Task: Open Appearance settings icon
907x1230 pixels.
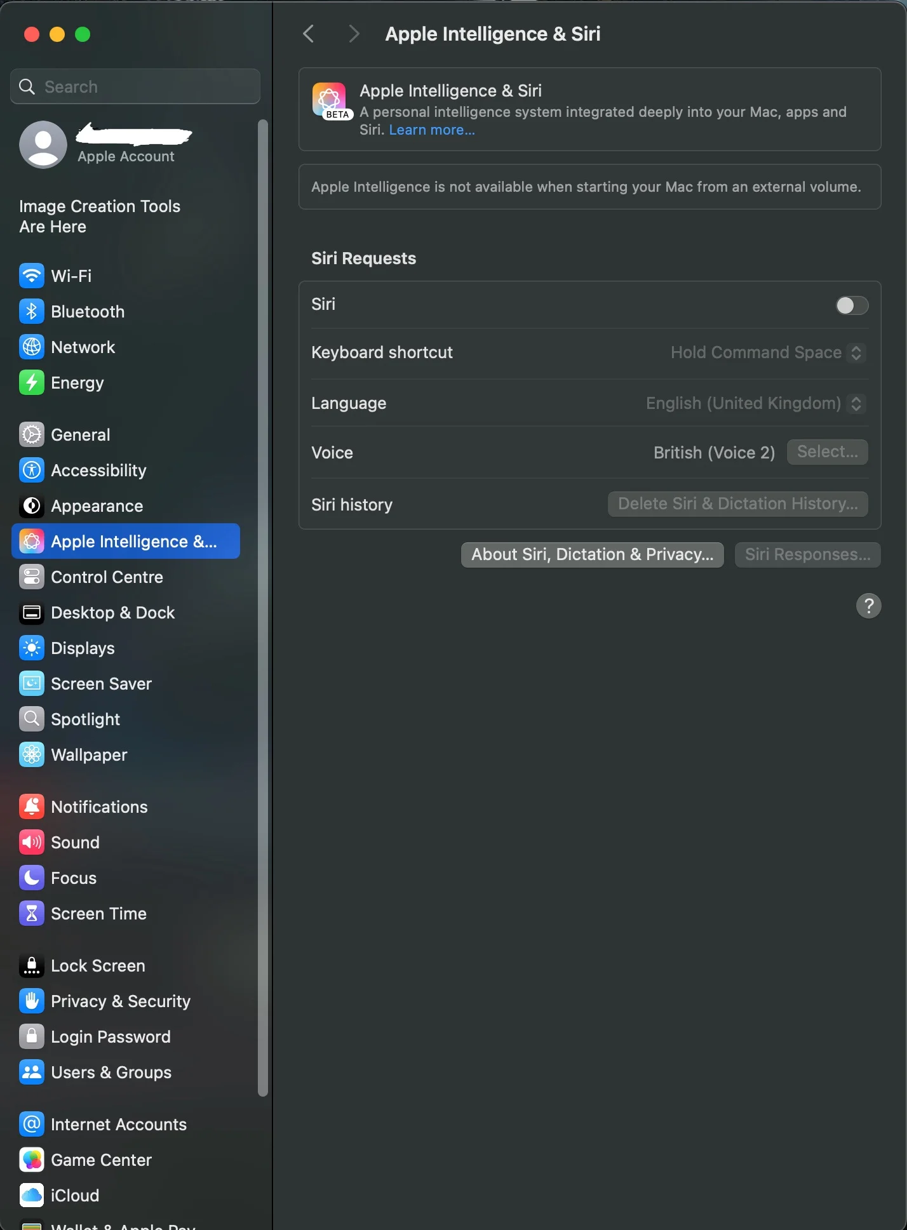Action: 32,505
